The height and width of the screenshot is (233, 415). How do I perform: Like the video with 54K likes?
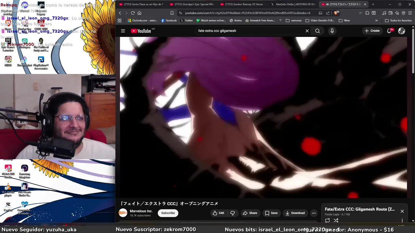(x=218, y=213)
